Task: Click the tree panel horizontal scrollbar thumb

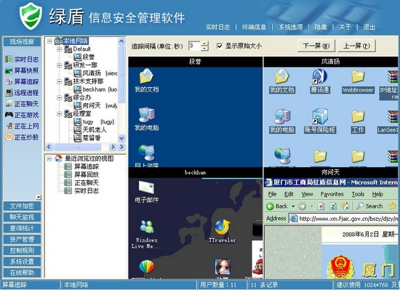Action: [x=77, y=147]
